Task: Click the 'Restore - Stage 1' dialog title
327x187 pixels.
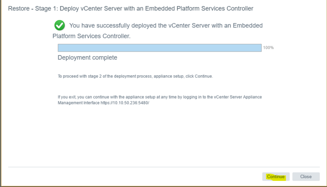Action: point(130,9)
